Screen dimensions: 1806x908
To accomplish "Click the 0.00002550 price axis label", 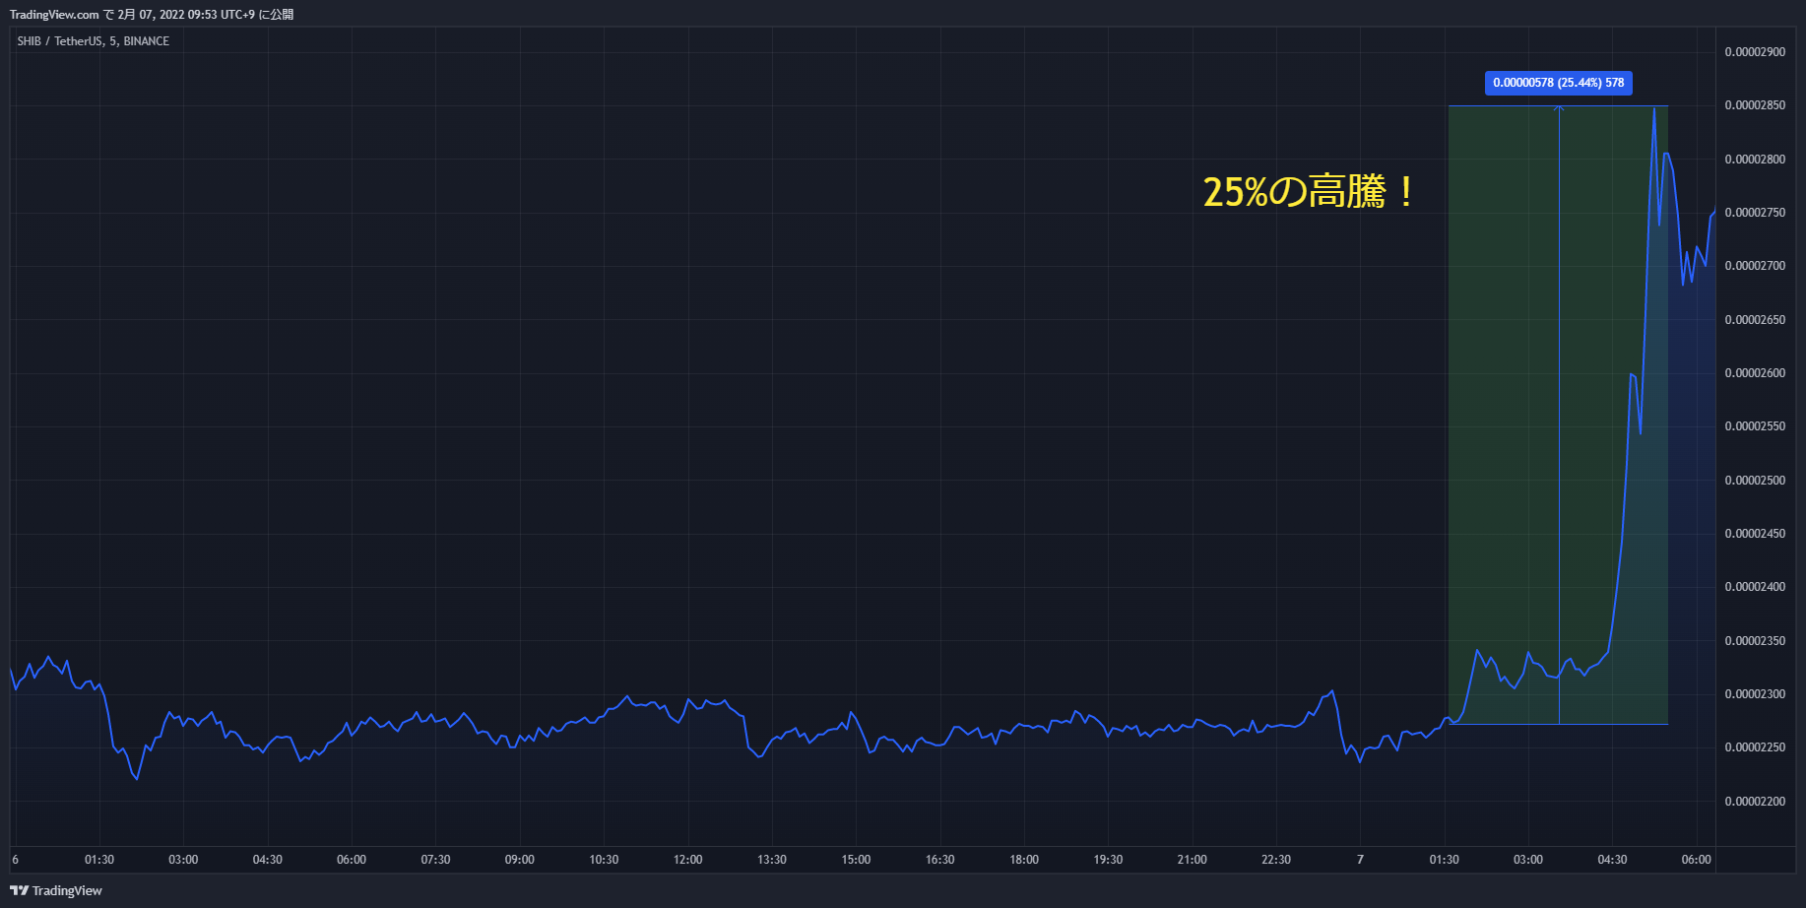I will (x=1755, y=426).
